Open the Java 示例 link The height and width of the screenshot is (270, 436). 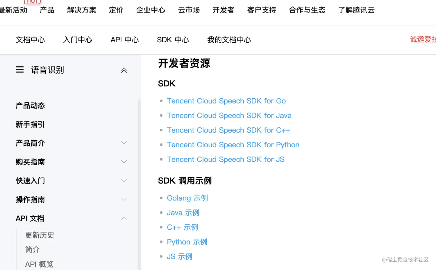coord(183,213)
